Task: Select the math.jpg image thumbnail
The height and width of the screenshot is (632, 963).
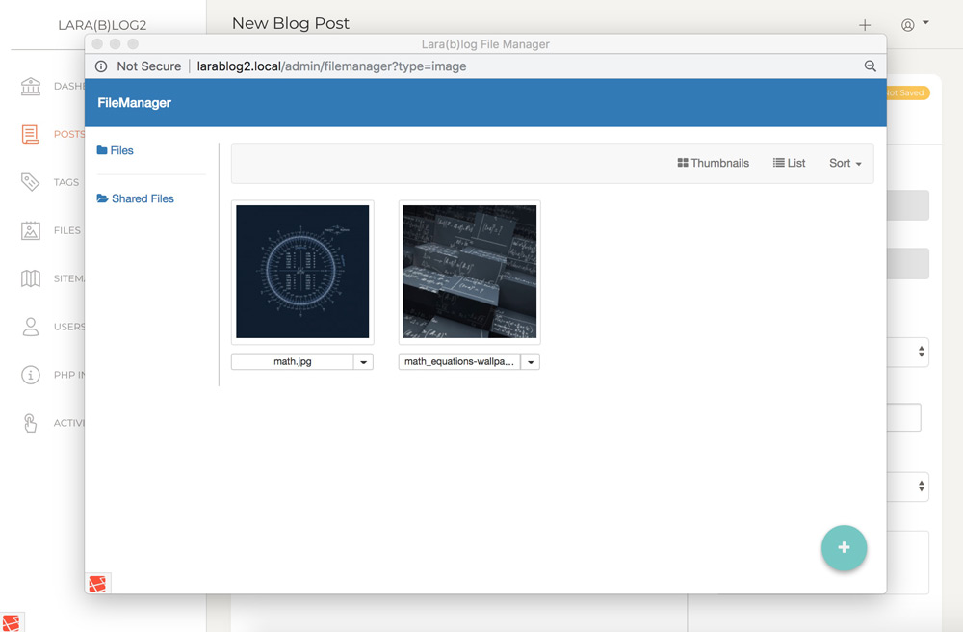Action: (301, 271)
